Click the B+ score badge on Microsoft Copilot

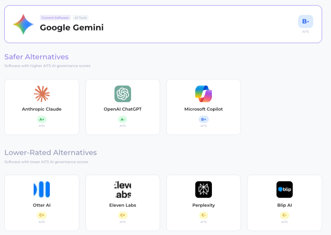(203, 120)
